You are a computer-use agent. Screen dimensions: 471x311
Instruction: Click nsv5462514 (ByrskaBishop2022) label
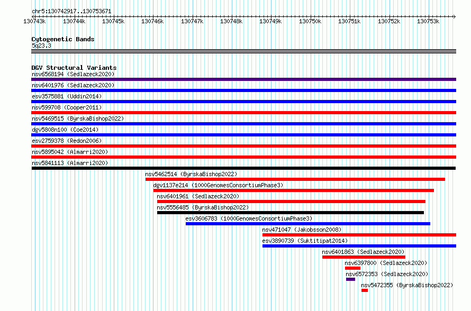191,174
